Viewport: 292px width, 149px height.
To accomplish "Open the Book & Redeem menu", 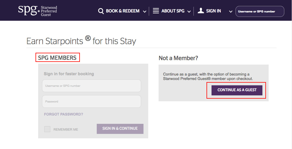I will tap(123, 11).
